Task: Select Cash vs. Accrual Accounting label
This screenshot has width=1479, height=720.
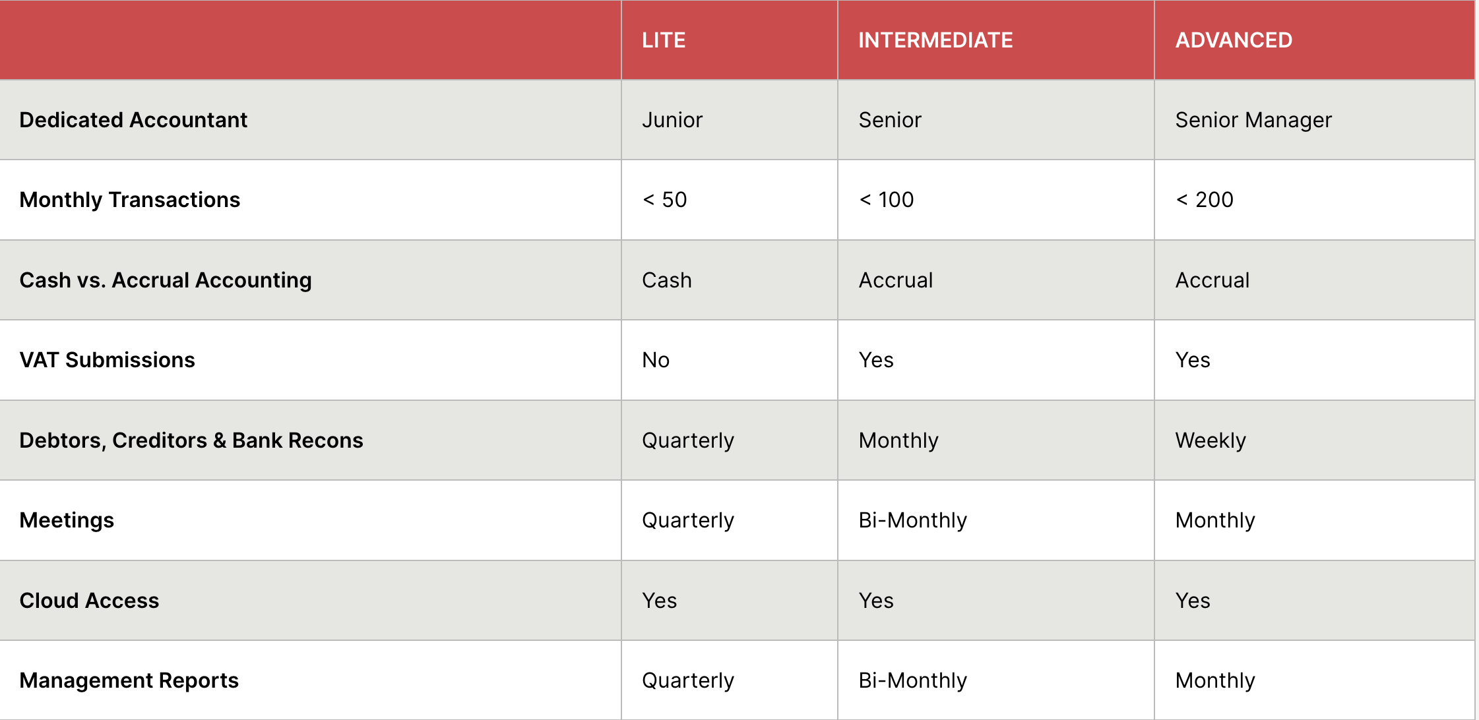Action: coord(166,280)
